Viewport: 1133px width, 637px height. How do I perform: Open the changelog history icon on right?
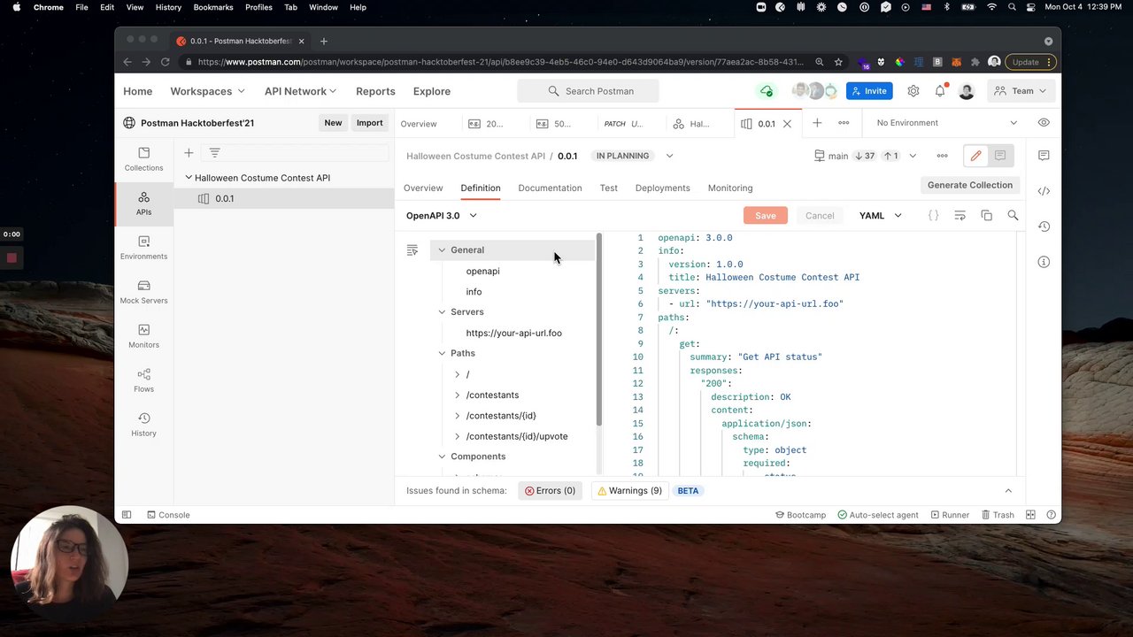click(1044, 226)
